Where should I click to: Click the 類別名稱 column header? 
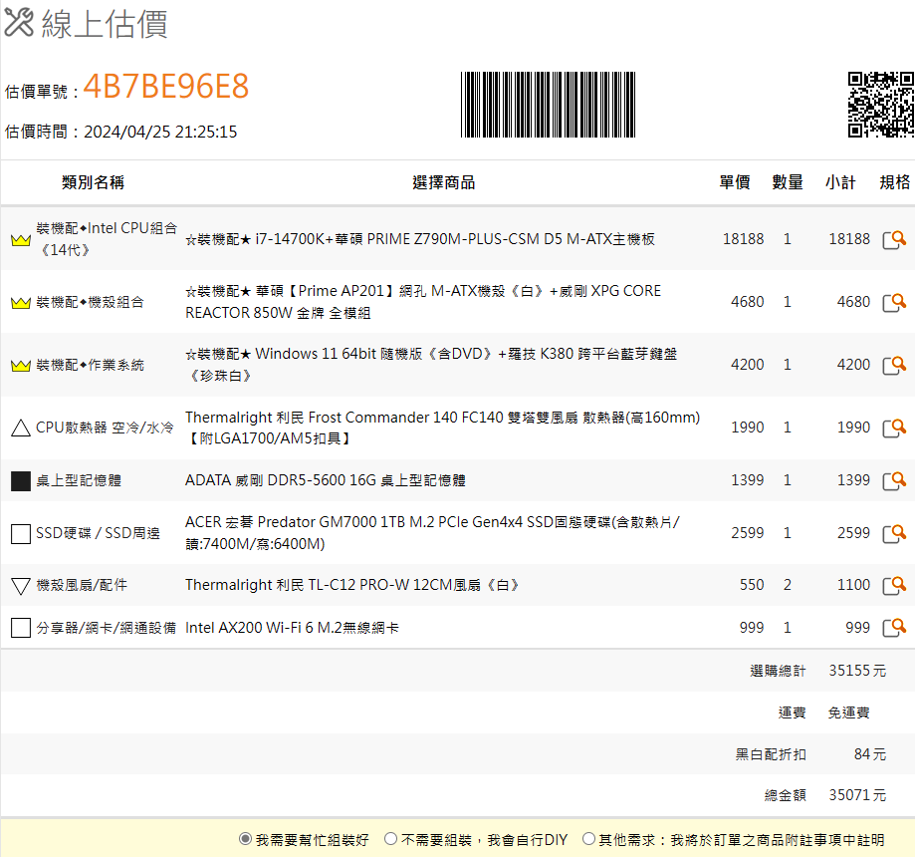click(x=93, y=182)
